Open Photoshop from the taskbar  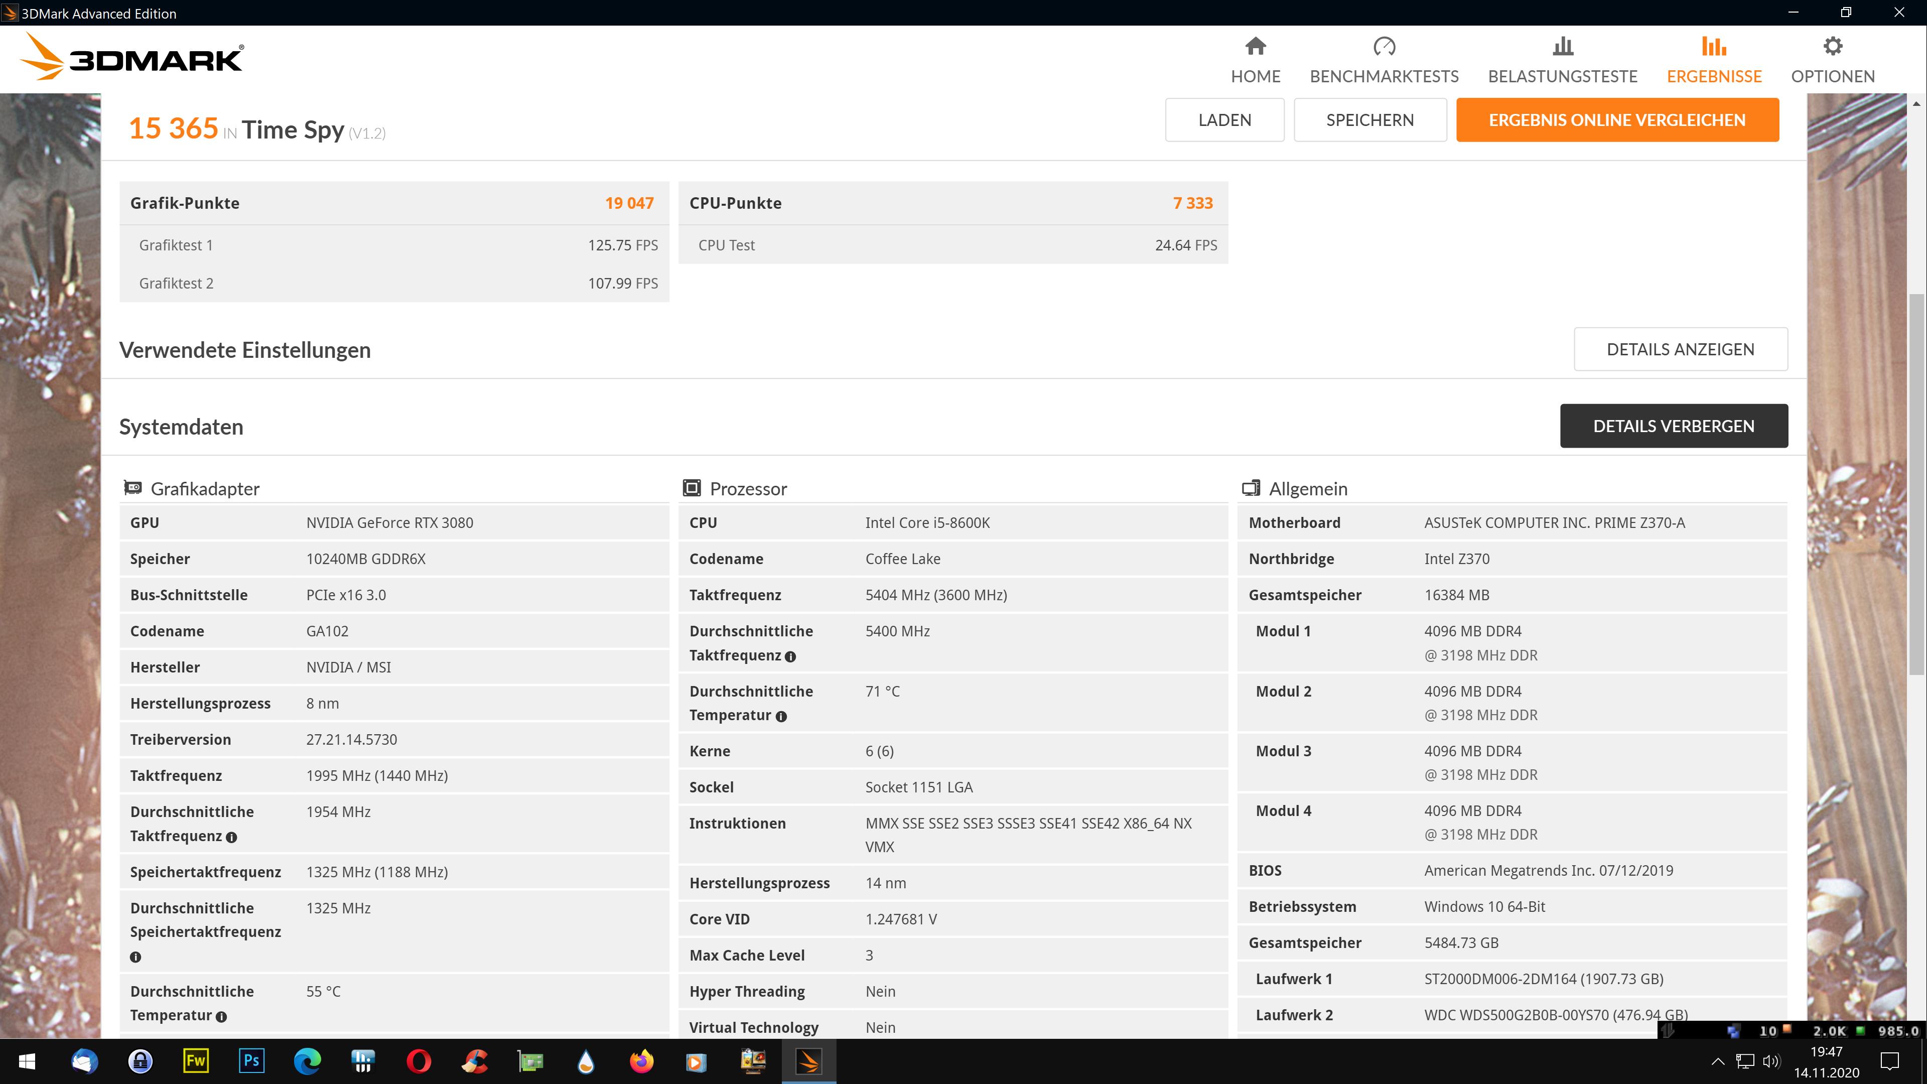(251, 1061)
